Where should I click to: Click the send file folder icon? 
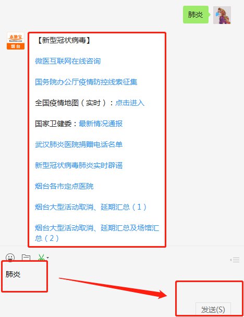point(26,258)
